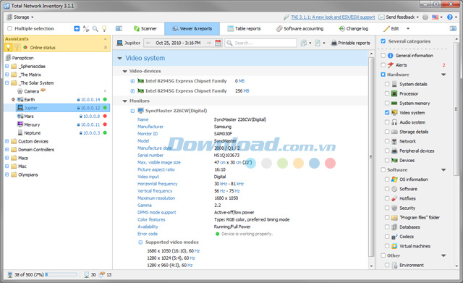Uncheck Video system category
This screenshot has width=463, height=283.
click(387, 113)
